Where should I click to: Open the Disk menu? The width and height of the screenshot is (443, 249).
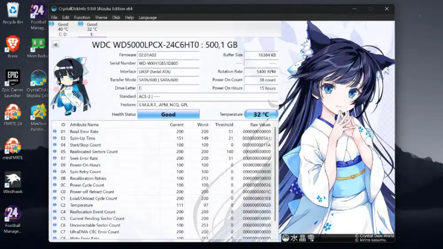click(116, 18)
